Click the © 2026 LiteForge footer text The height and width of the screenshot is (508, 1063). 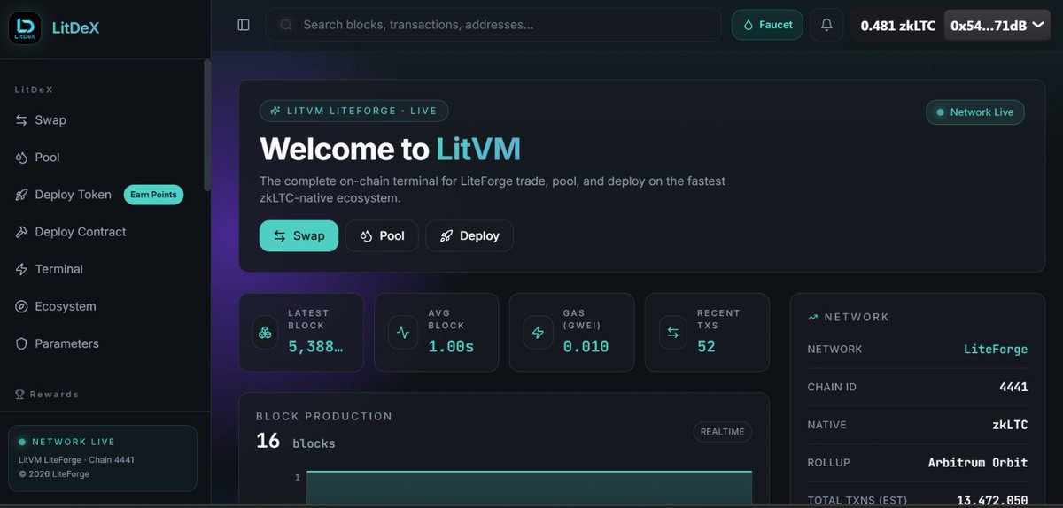coord(54,474)
